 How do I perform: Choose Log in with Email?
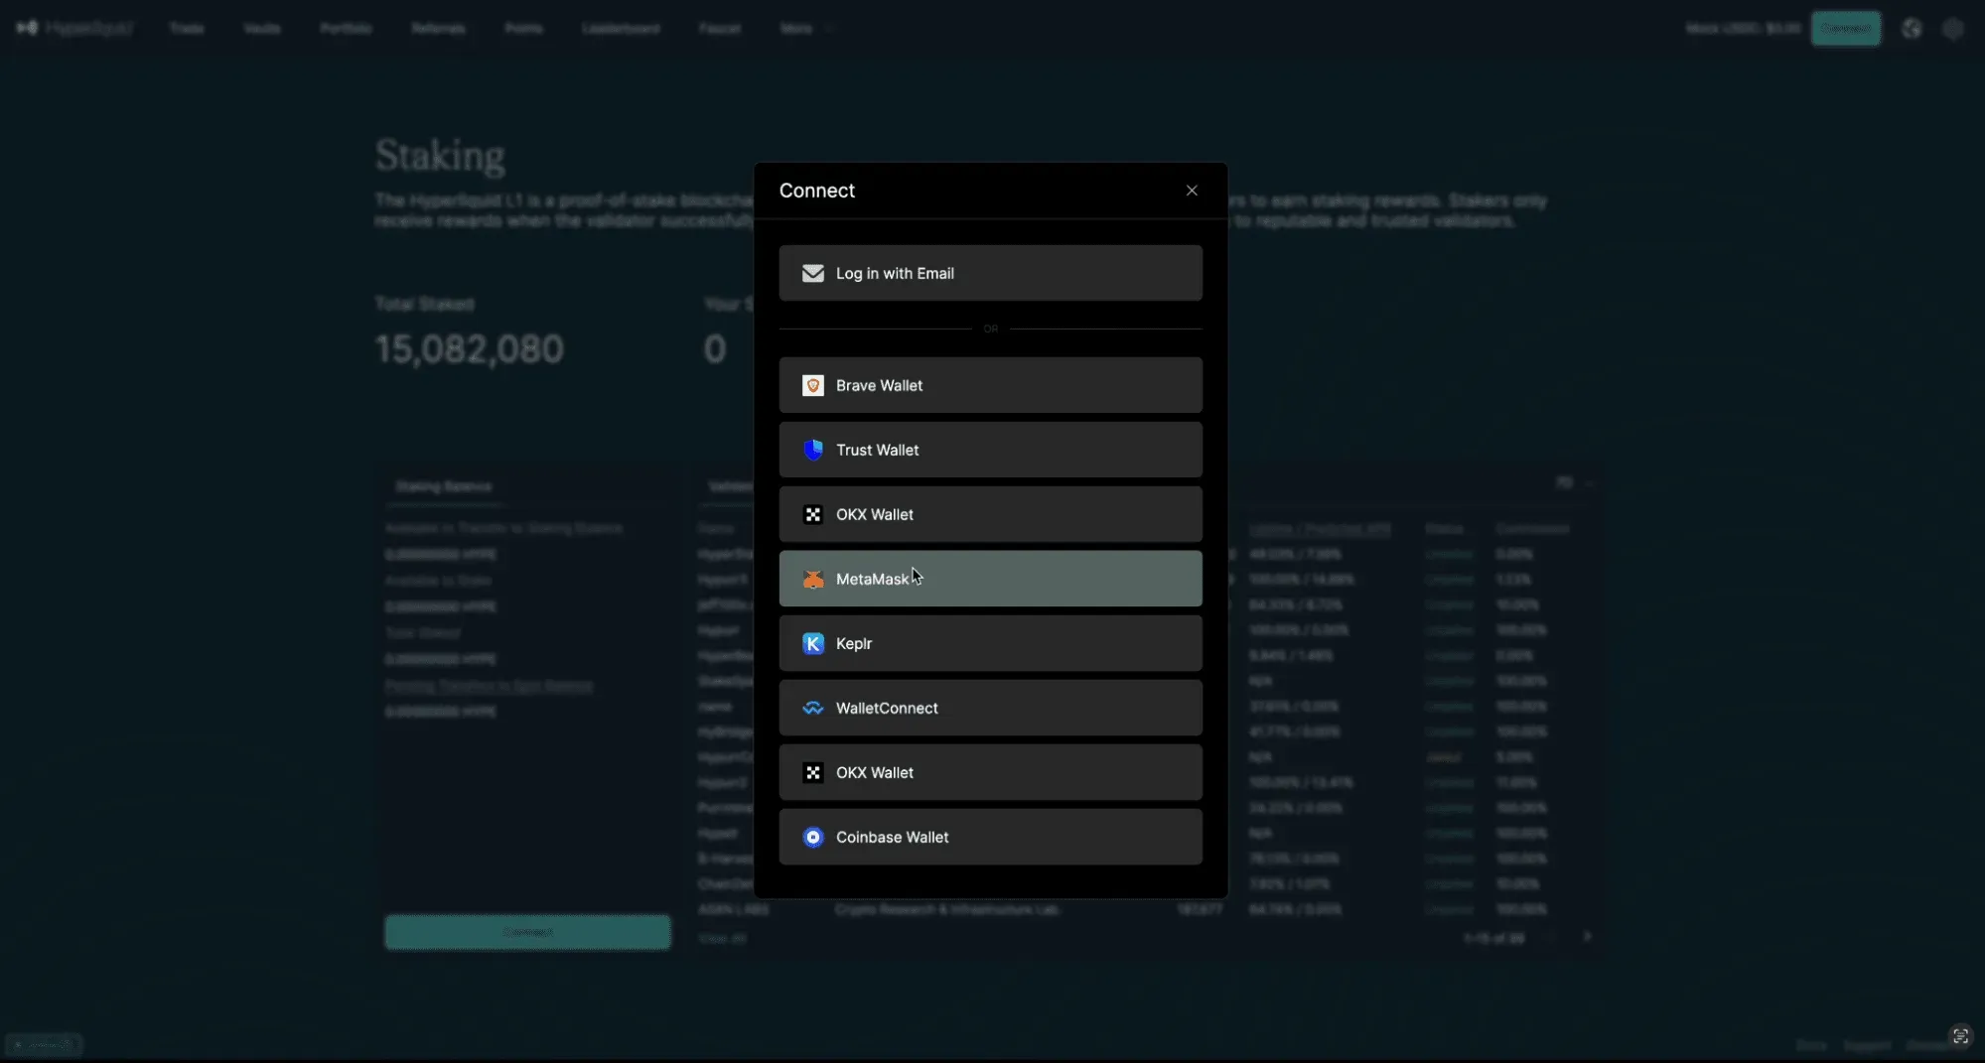coord(990,273)
